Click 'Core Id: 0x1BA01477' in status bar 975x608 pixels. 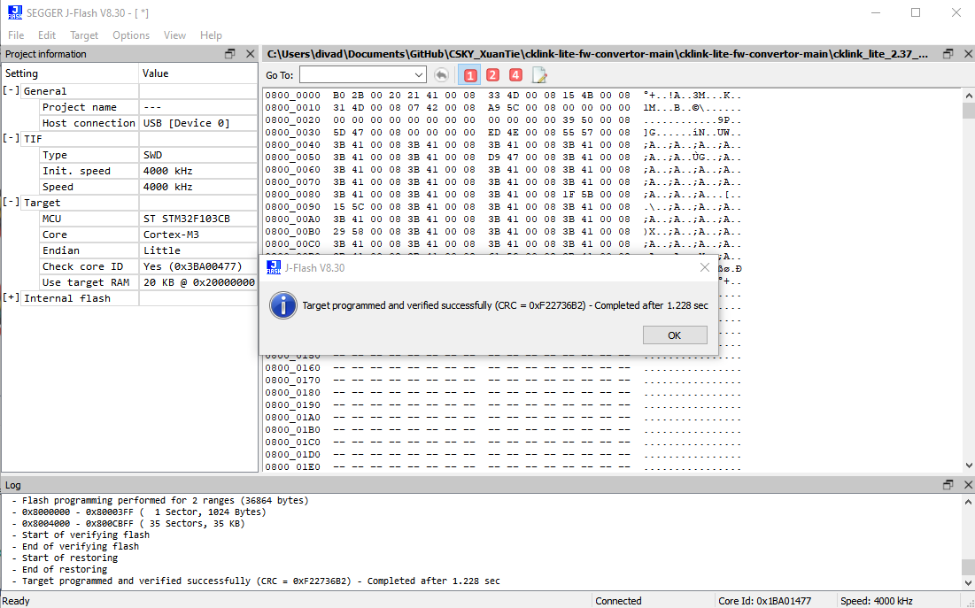click(x=765, y=601)
